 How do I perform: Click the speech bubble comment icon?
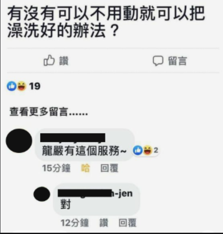(x=158, y=61)
